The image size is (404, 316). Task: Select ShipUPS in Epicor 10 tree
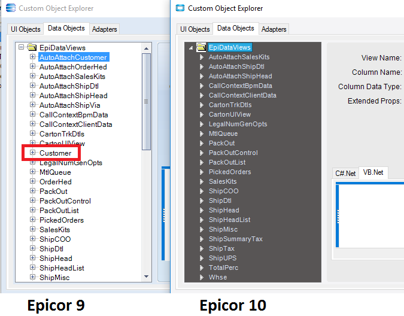pyautogui.click(x=223, y=258)
